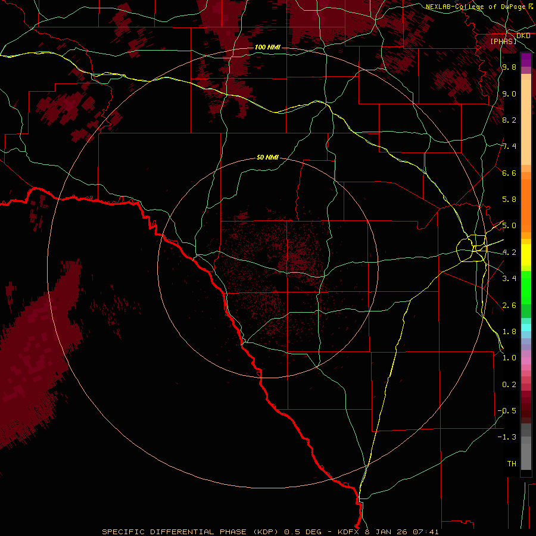Viewport: 536px width, 536px height.
Task: Click the 9.8 value on the color scale
Action: click(x=509, y=67)
